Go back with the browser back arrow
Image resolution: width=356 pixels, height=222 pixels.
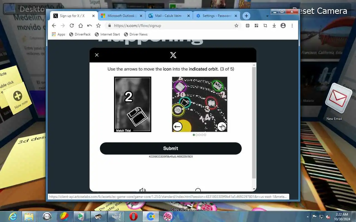(54, 26)
